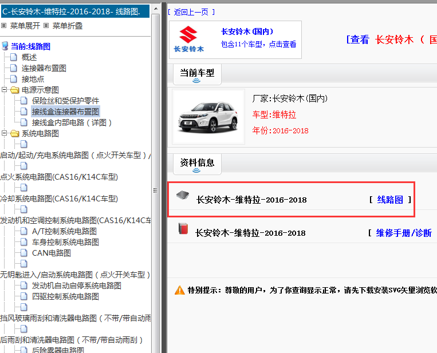Click page icon beside 保险丝和受保护零件
Screen dimensions: 437x353
click(24, 101)
